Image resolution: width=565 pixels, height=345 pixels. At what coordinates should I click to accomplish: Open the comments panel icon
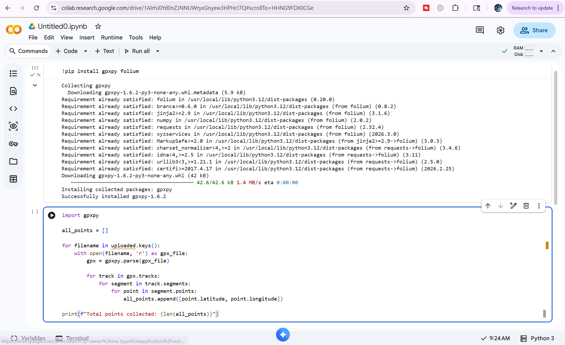[x=480, y=30]
